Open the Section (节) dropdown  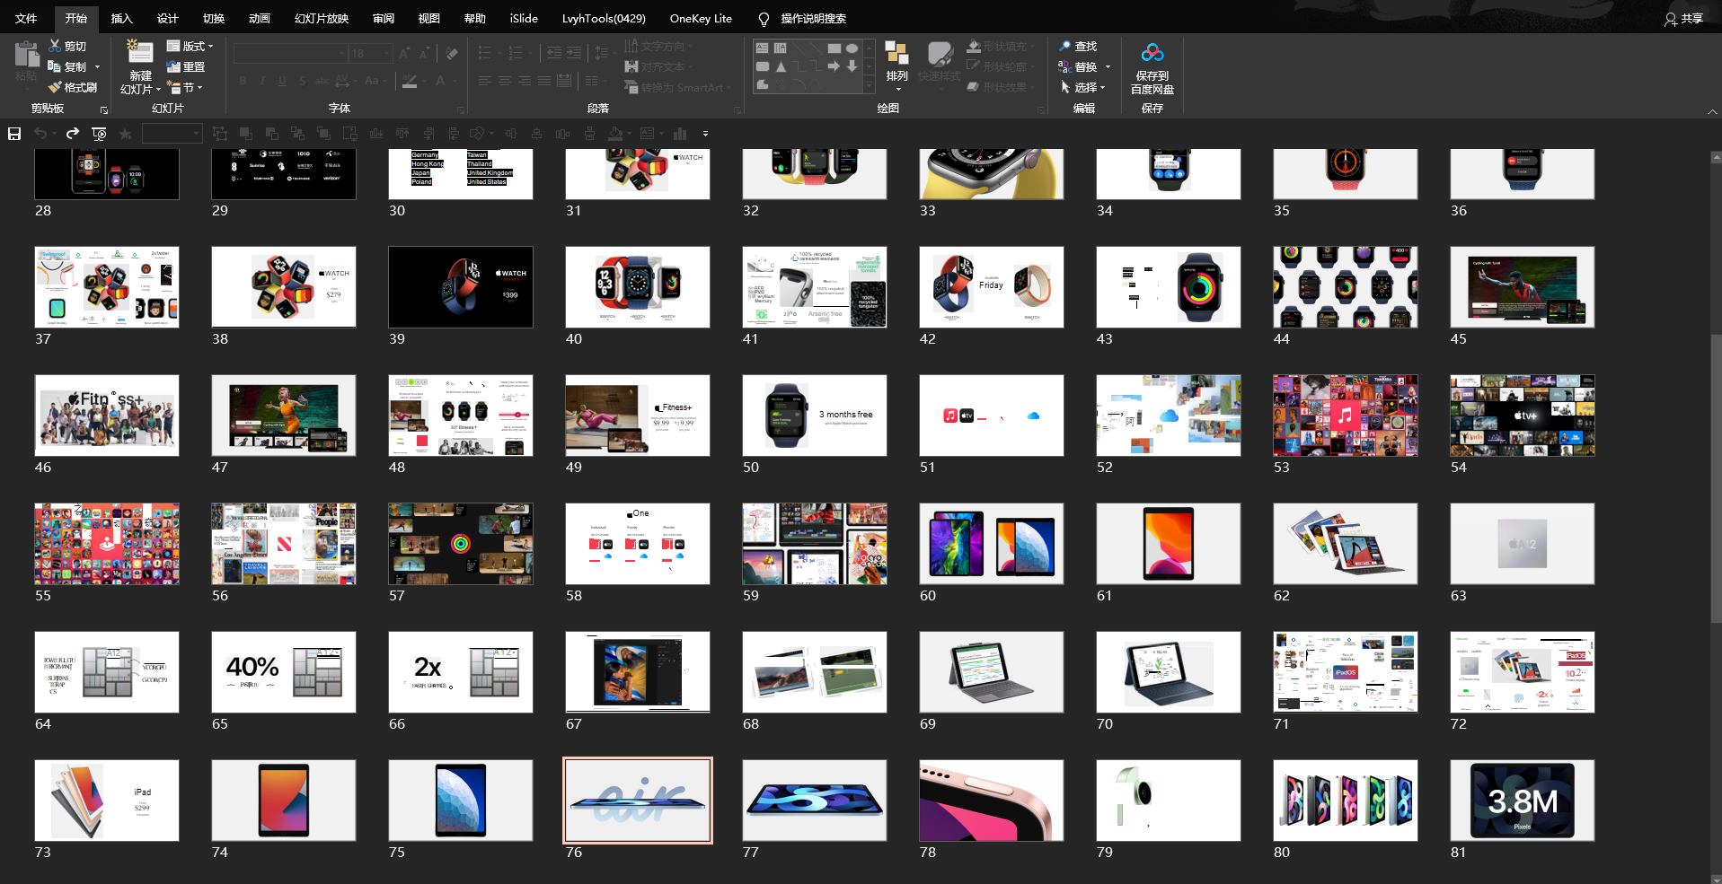pos(185,87)
